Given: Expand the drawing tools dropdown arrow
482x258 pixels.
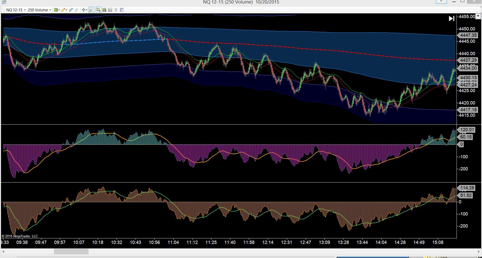Looking at the screenshot, I should pos(66,10).
